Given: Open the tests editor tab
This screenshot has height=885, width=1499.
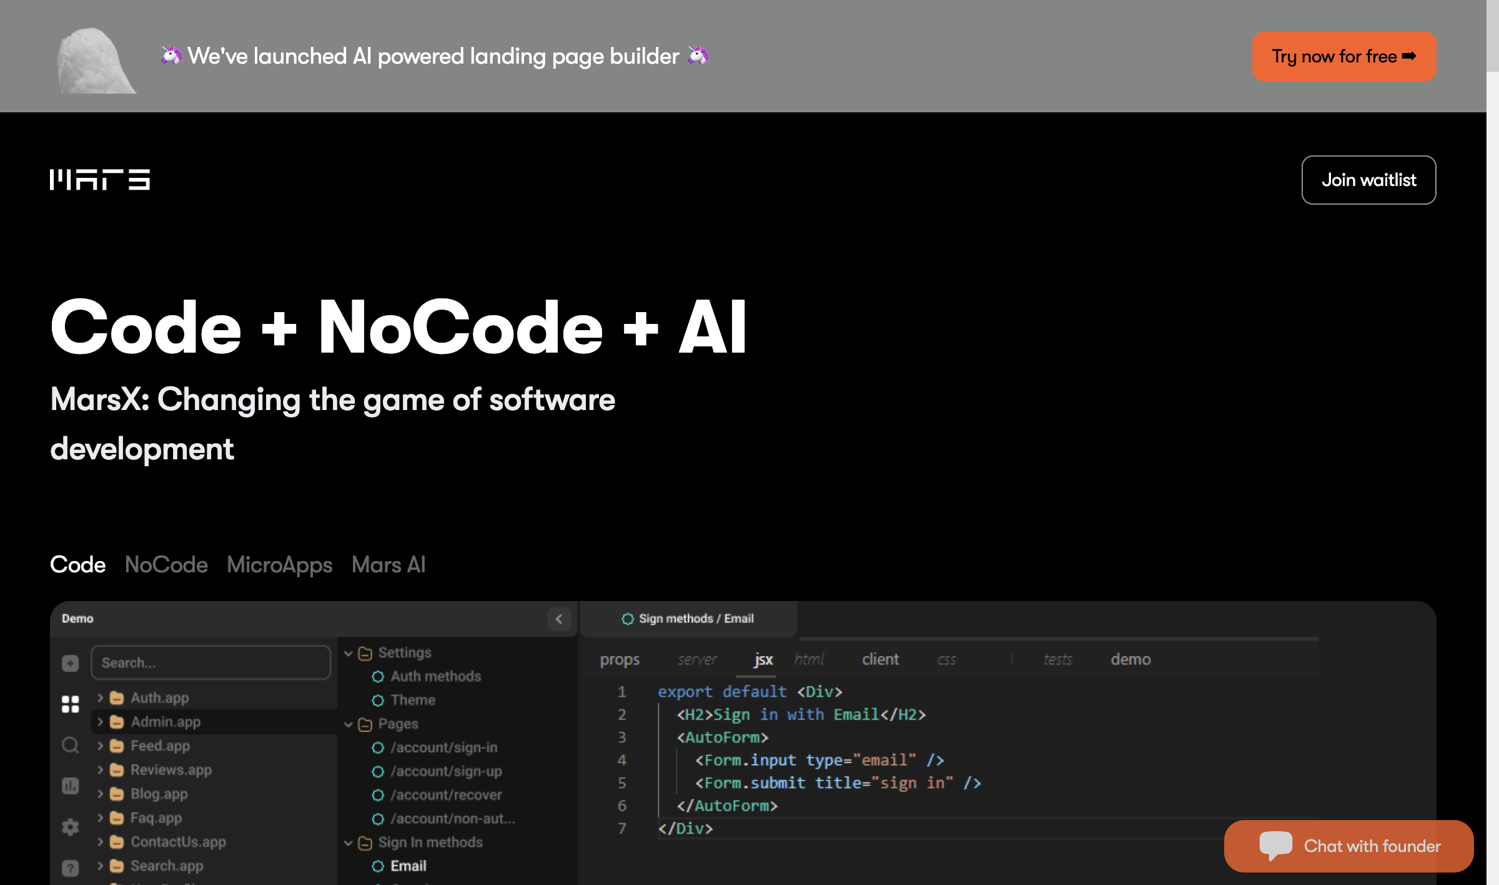Looking at the screenshot, I should (1057, 659).
